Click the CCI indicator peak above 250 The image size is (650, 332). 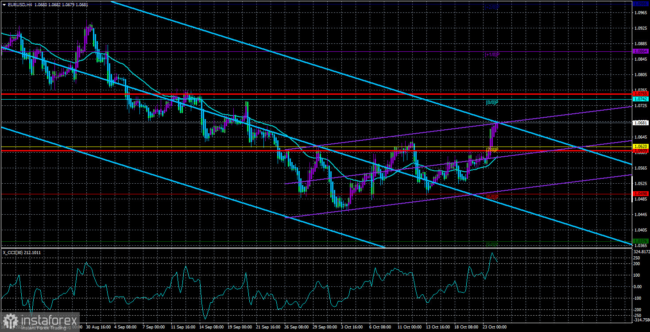coord(492,254)
